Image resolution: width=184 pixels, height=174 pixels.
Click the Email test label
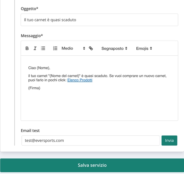click(30, 131)
